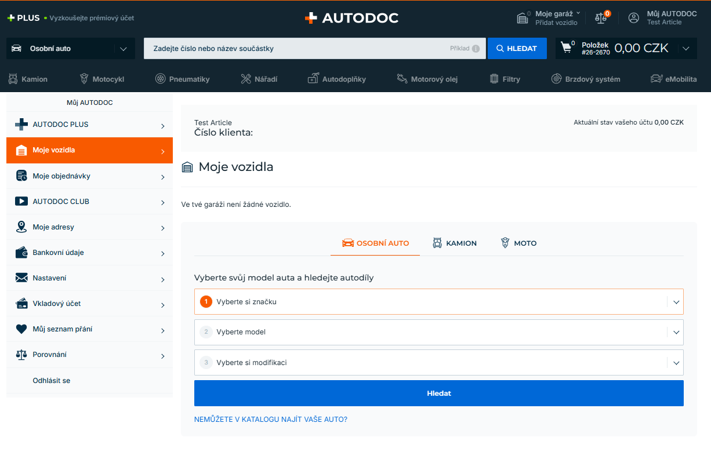
Task: Click the AUTODOC logo in header
Action: point(351,18)
